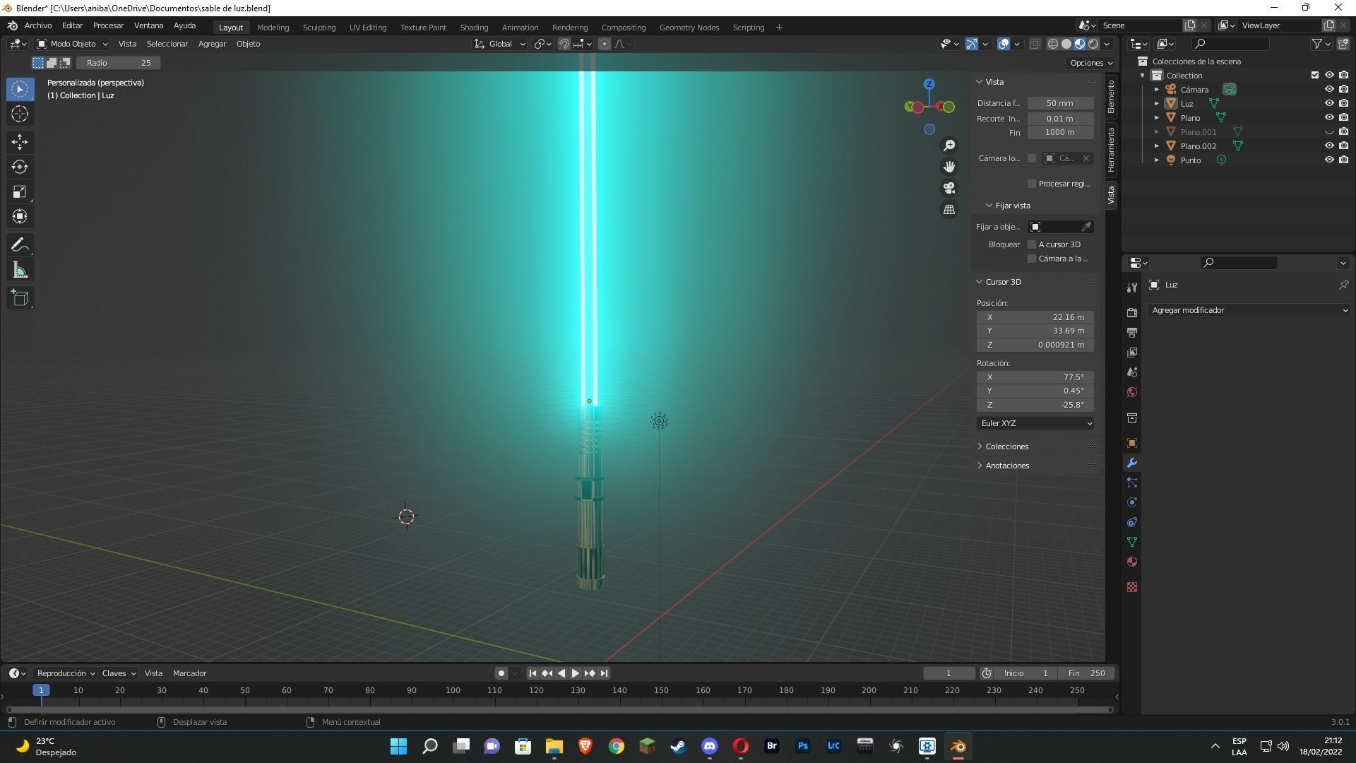Select the Rotate tool

click(x=20, y=167)
